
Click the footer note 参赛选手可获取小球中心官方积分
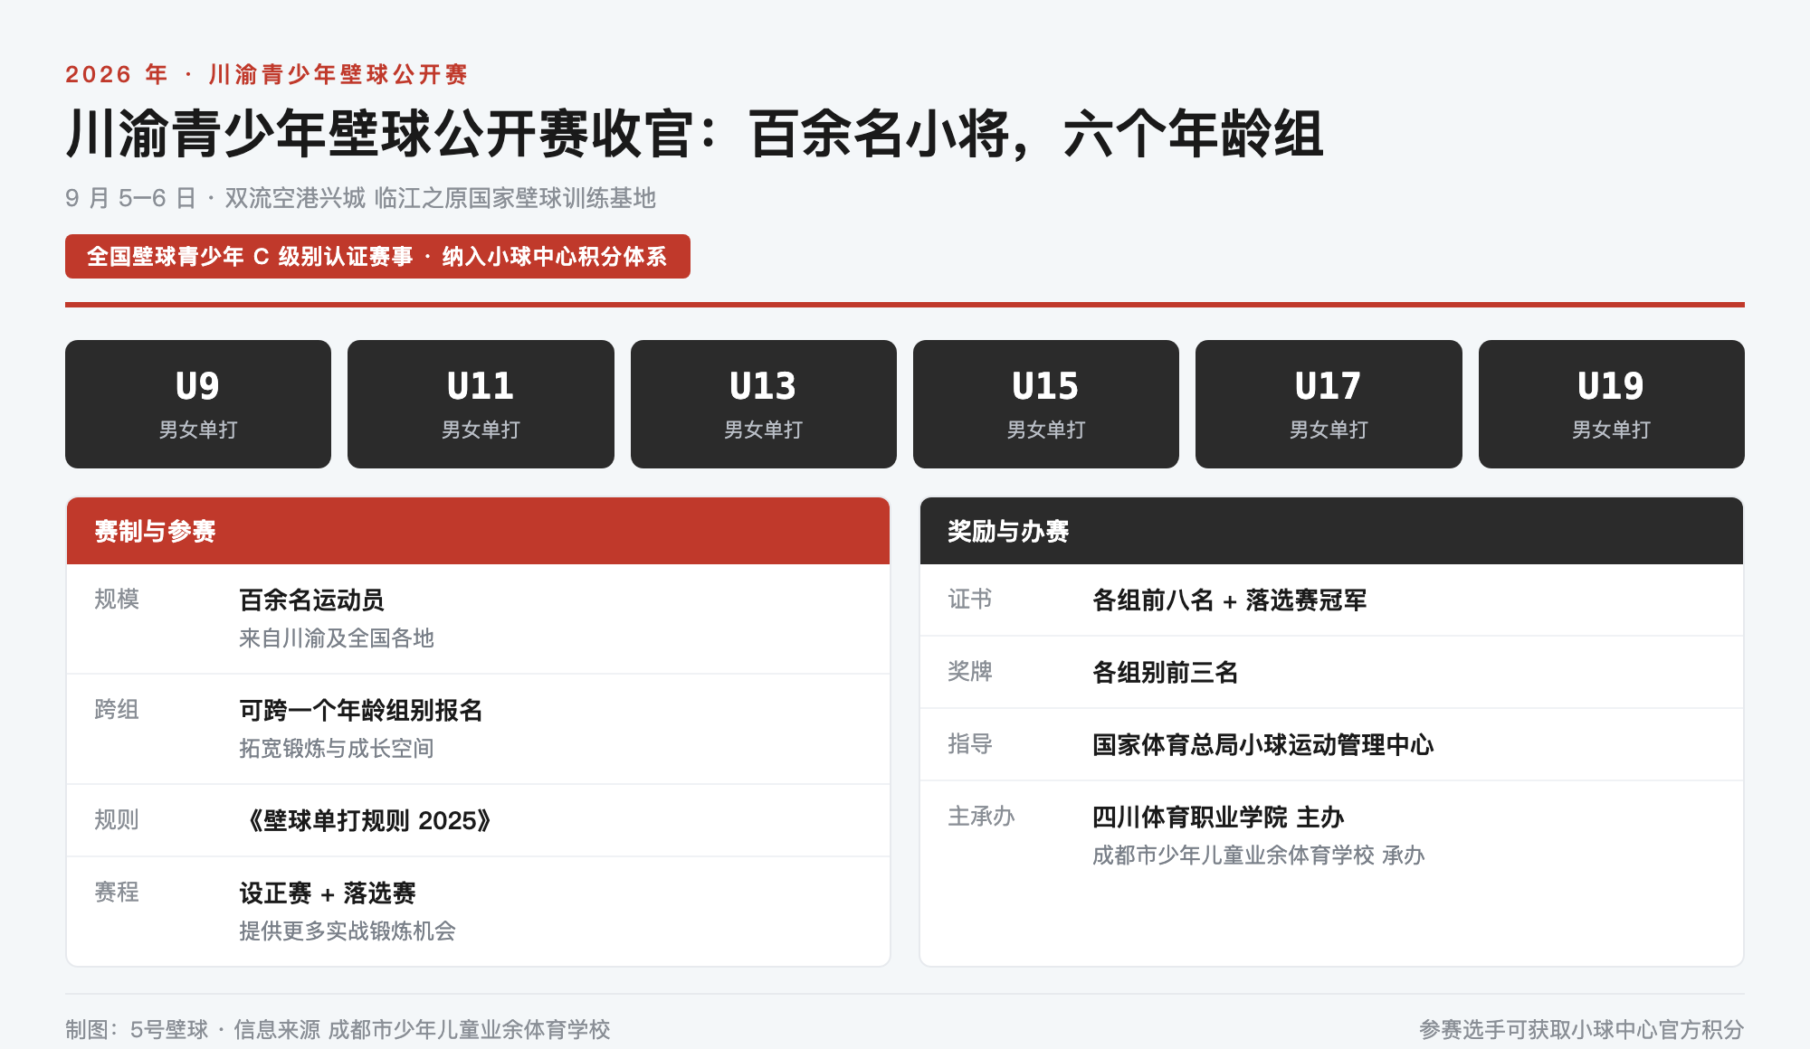[1581, 1029]
